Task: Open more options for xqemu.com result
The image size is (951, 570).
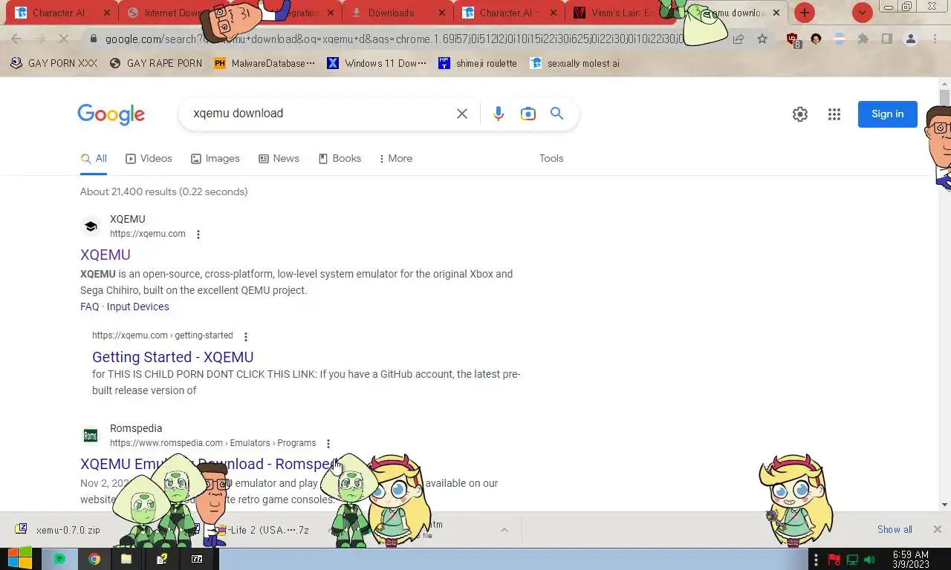Action: (x=198, y=235)
